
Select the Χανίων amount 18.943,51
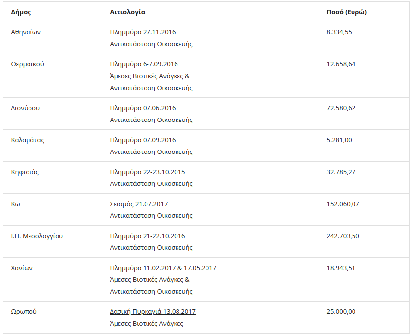coord(341,268)
